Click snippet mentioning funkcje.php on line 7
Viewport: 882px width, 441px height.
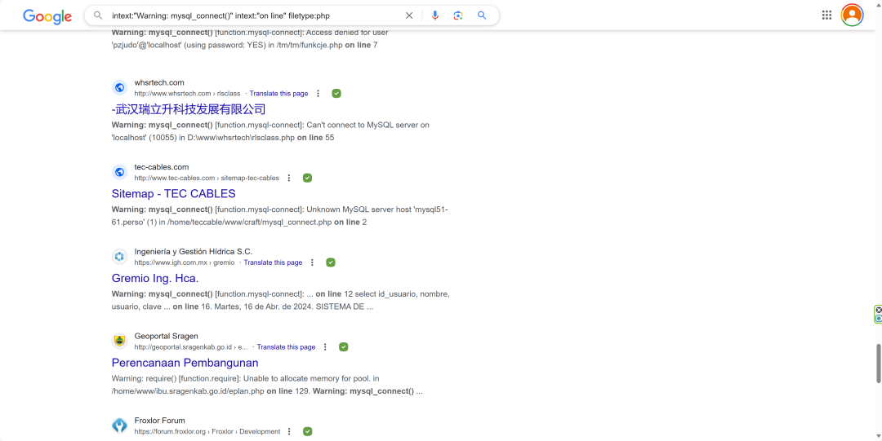(x=251, y=39)
